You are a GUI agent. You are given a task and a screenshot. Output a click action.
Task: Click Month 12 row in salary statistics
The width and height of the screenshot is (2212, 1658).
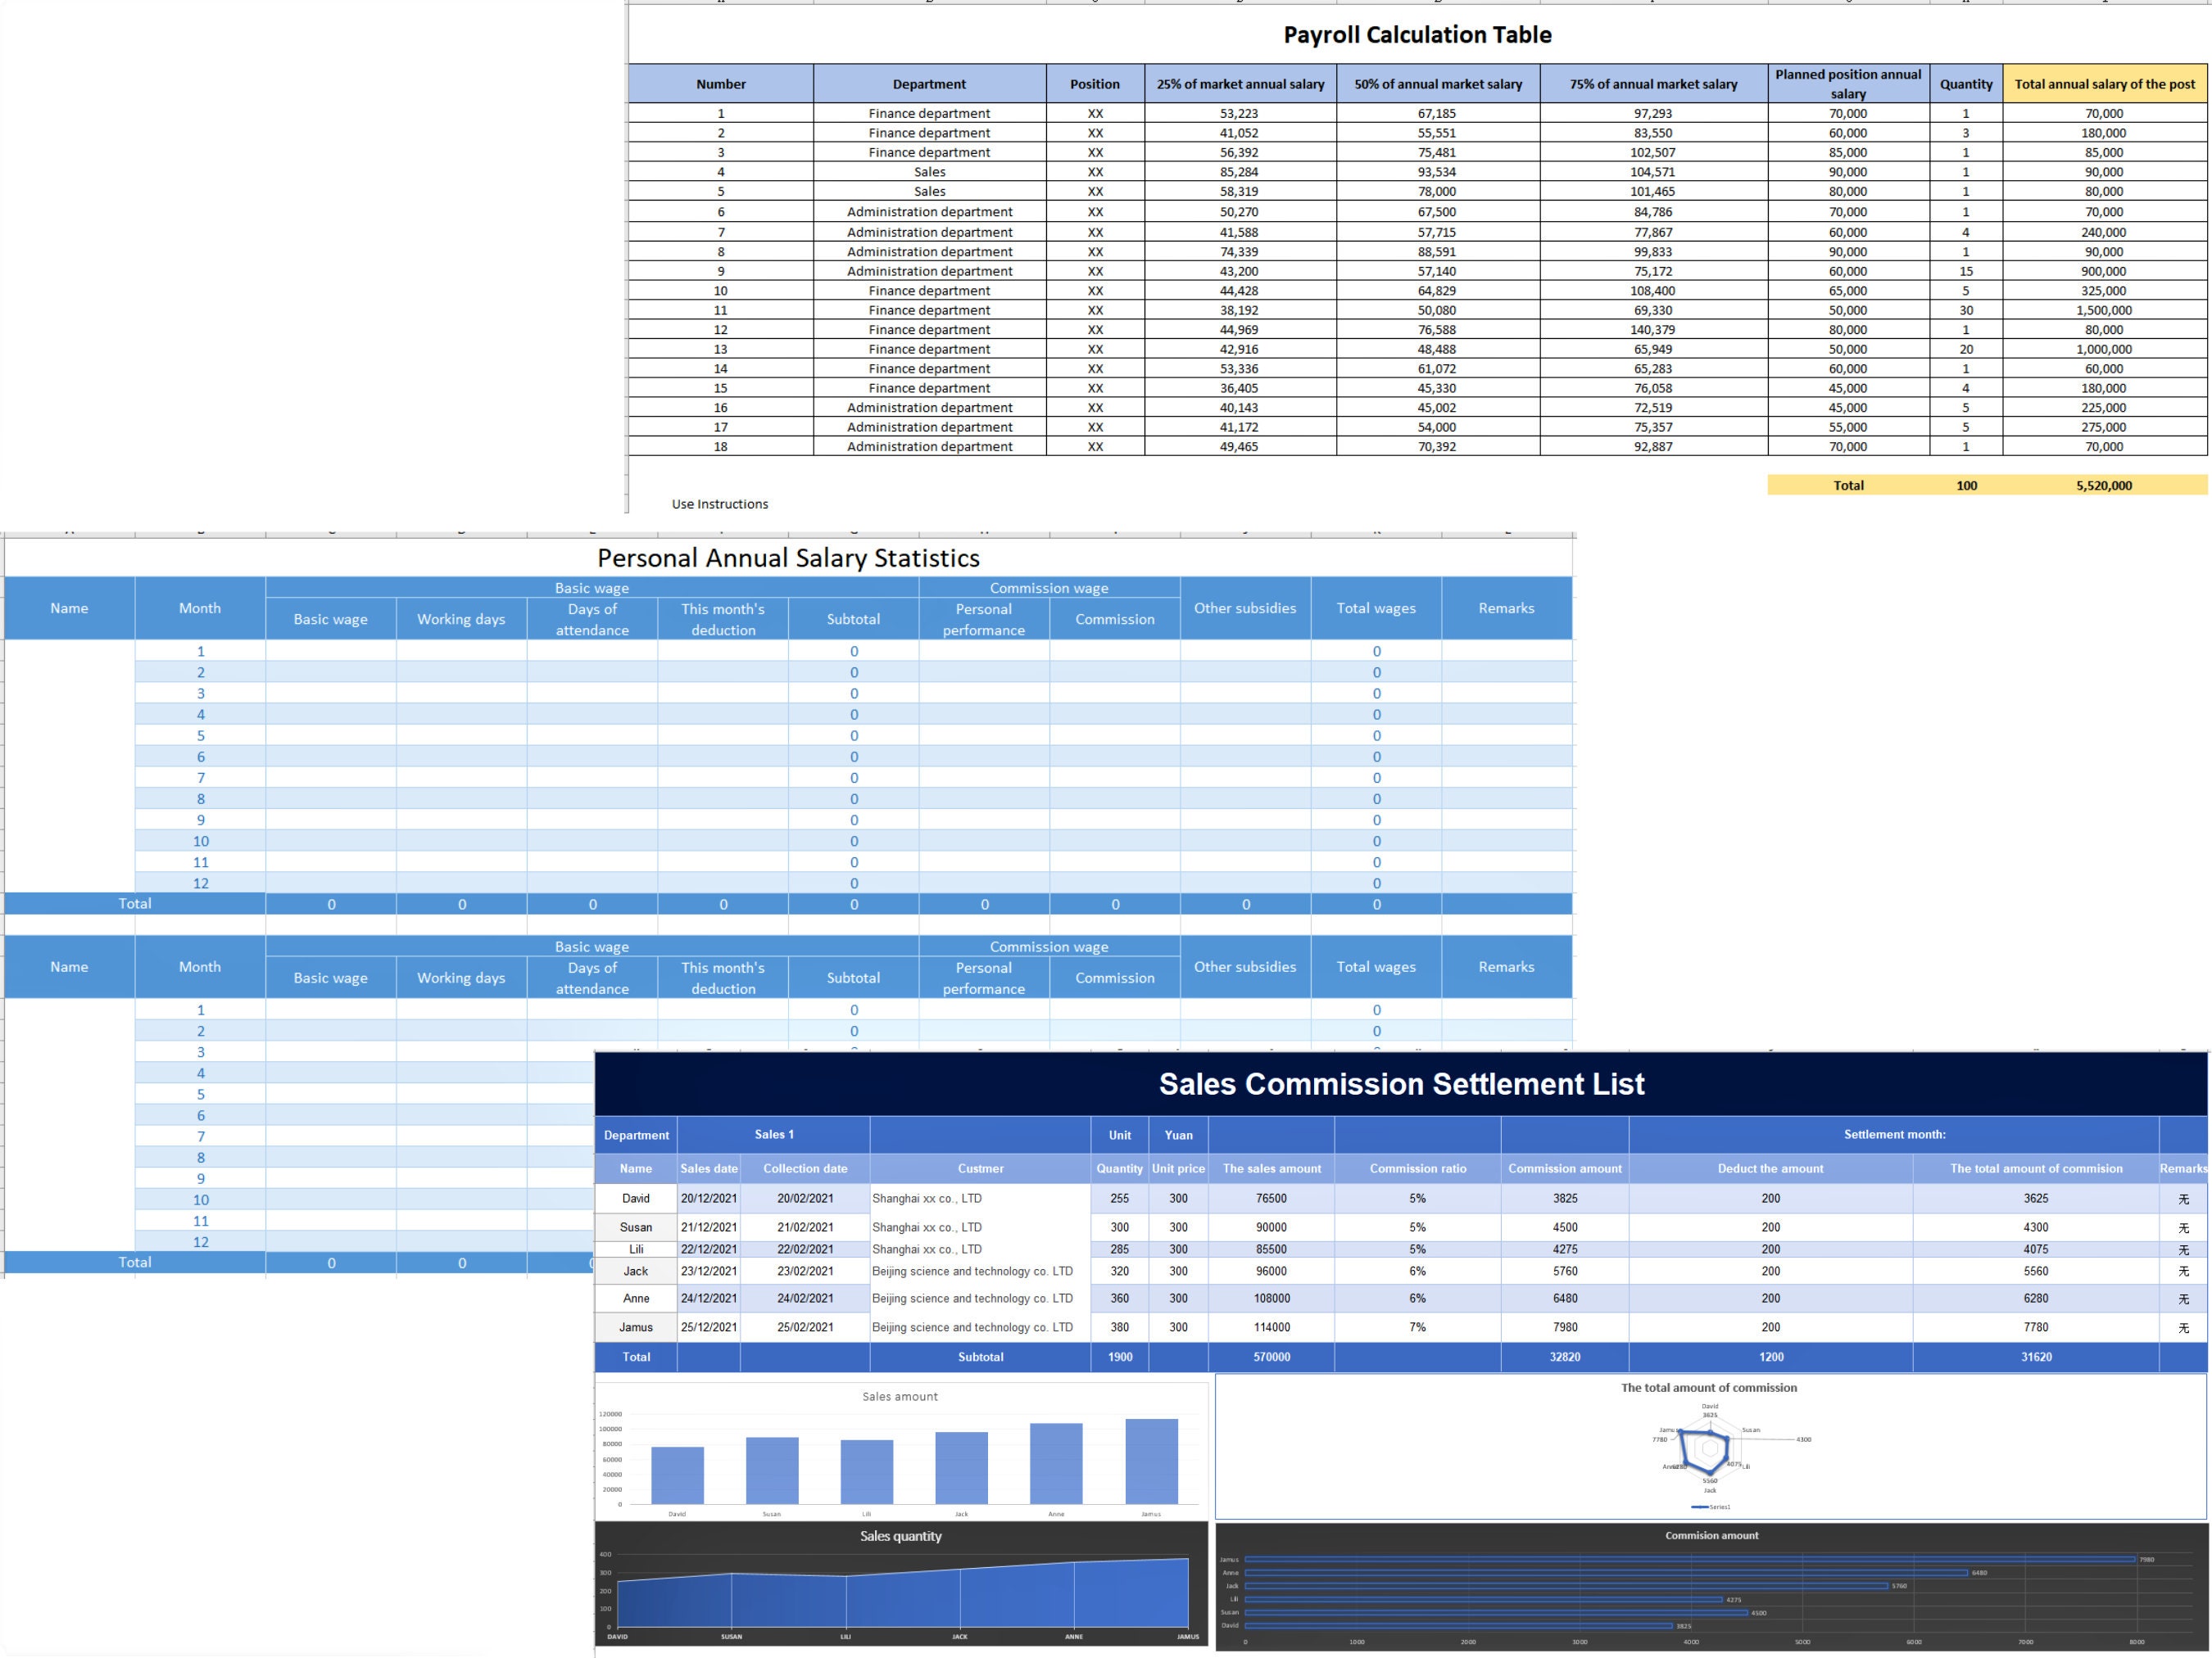click(x=200, y=883)
